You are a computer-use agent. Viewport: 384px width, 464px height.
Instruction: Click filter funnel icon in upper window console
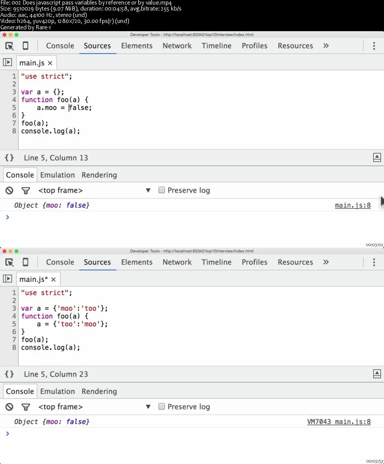(26, 191)
